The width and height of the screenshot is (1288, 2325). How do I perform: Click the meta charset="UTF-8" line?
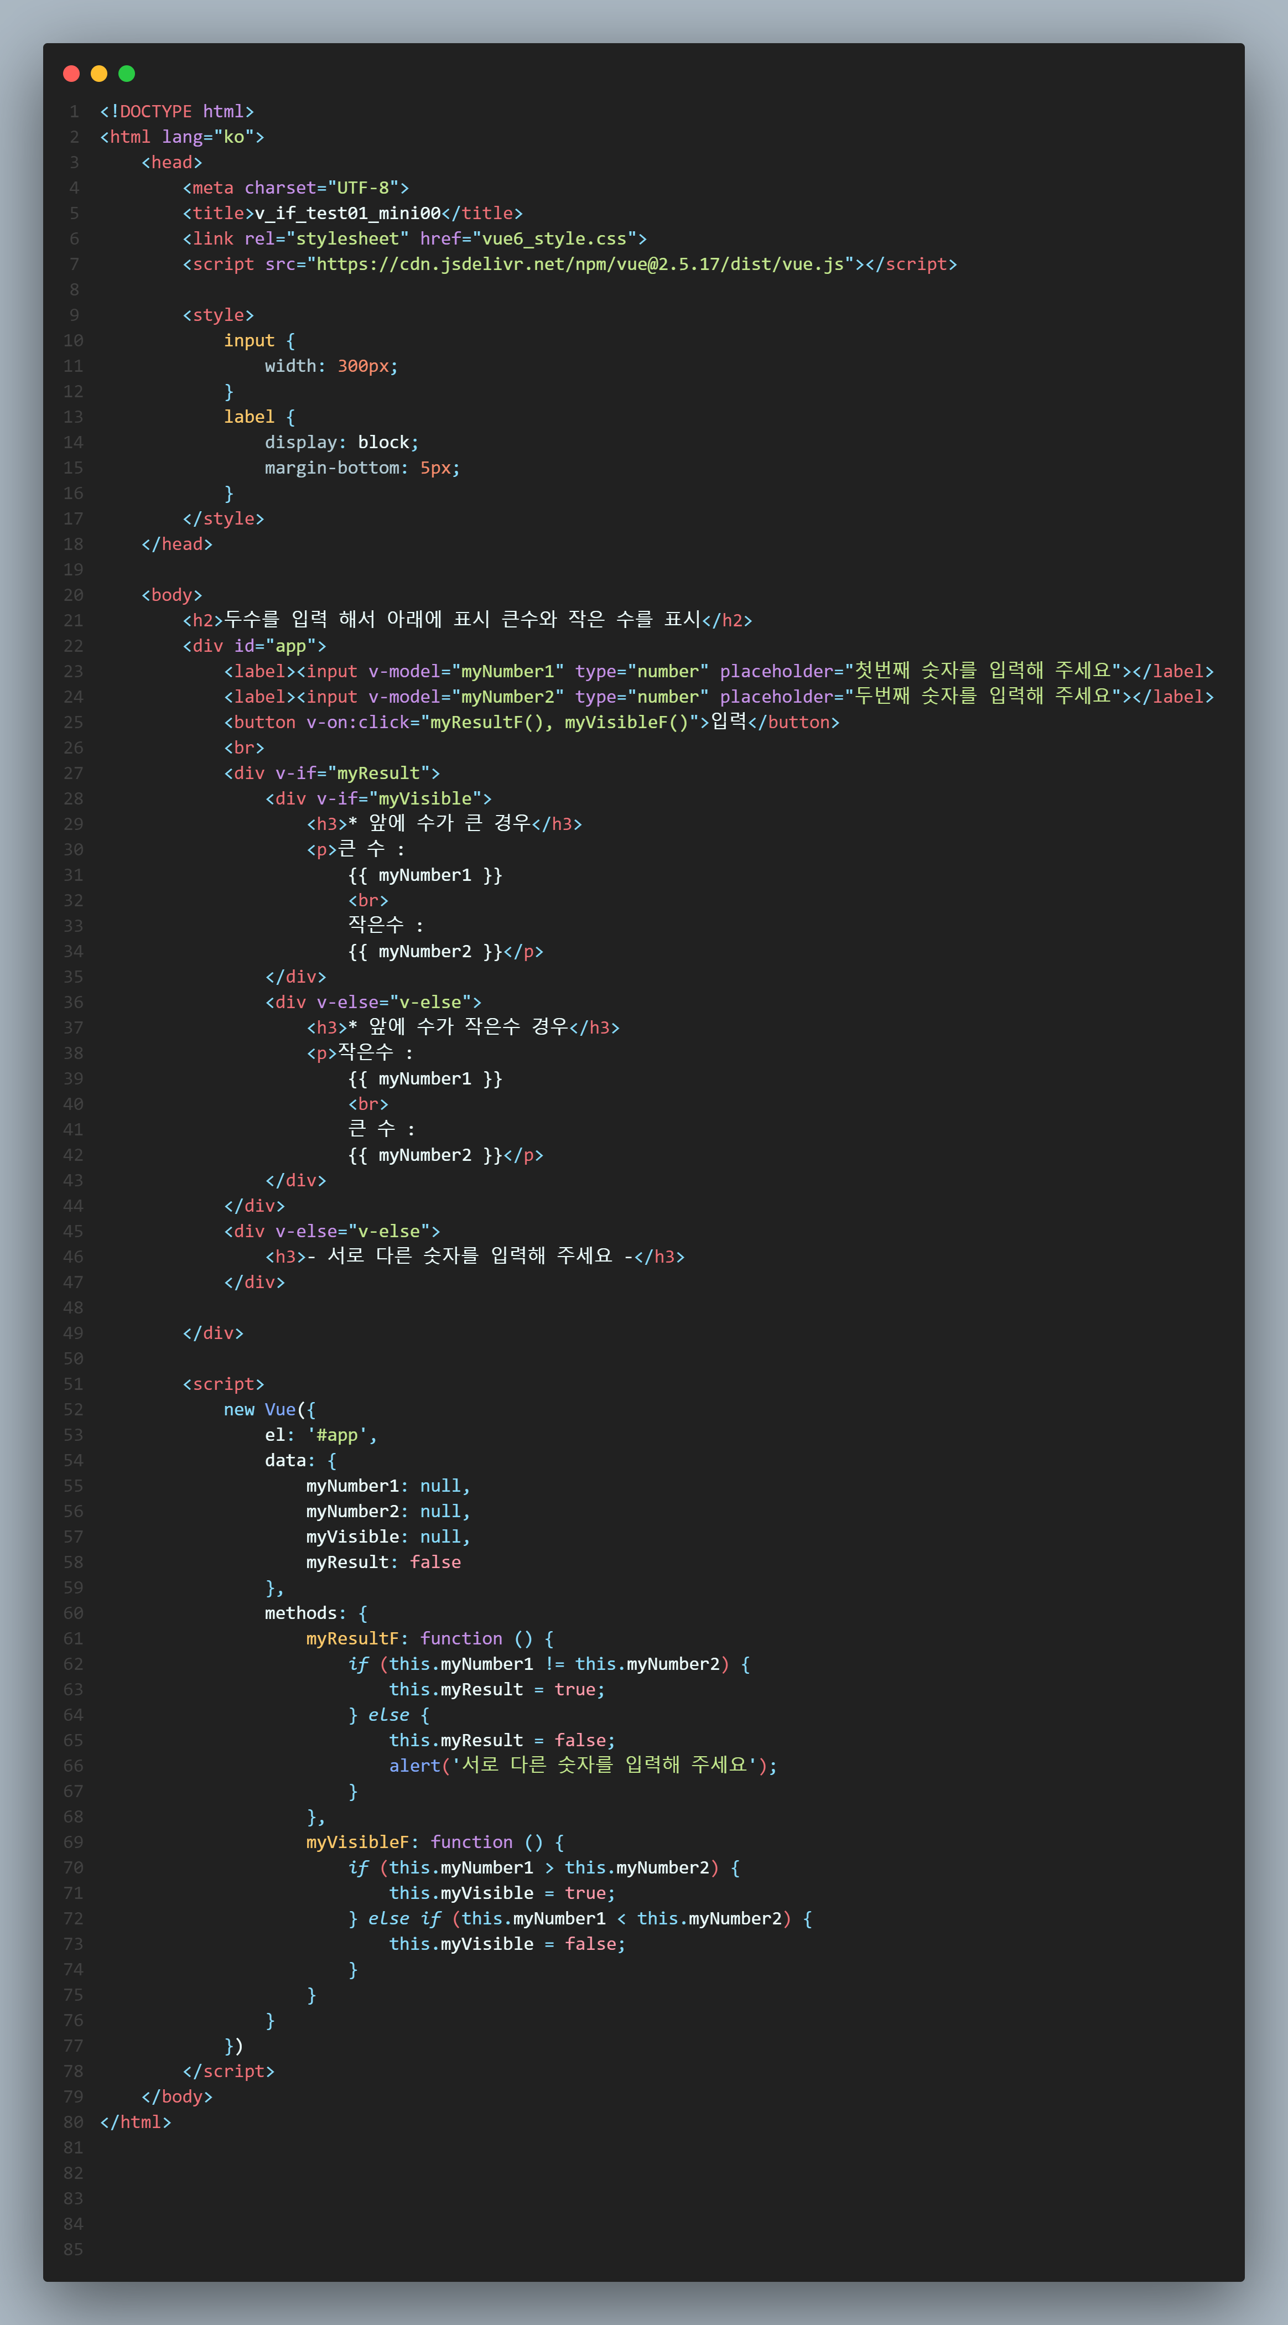[x=296, y=188]
